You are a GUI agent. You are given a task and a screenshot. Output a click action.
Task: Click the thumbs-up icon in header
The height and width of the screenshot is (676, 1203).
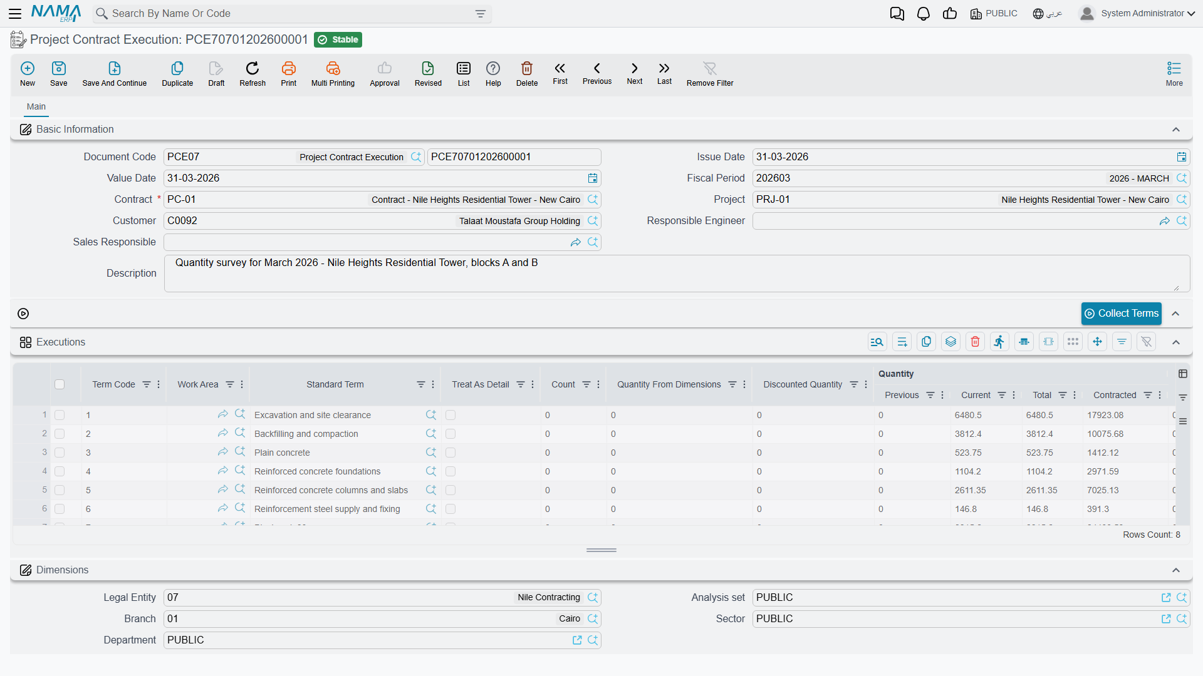pos(950,14)
